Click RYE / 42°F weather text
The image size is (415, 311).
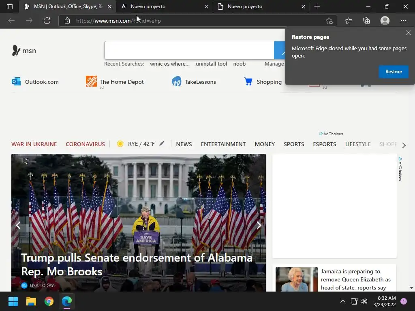(x=141, y=144)
